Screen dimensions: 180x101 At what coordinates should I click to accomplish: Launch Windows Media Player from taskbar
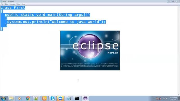click(19, 98)
